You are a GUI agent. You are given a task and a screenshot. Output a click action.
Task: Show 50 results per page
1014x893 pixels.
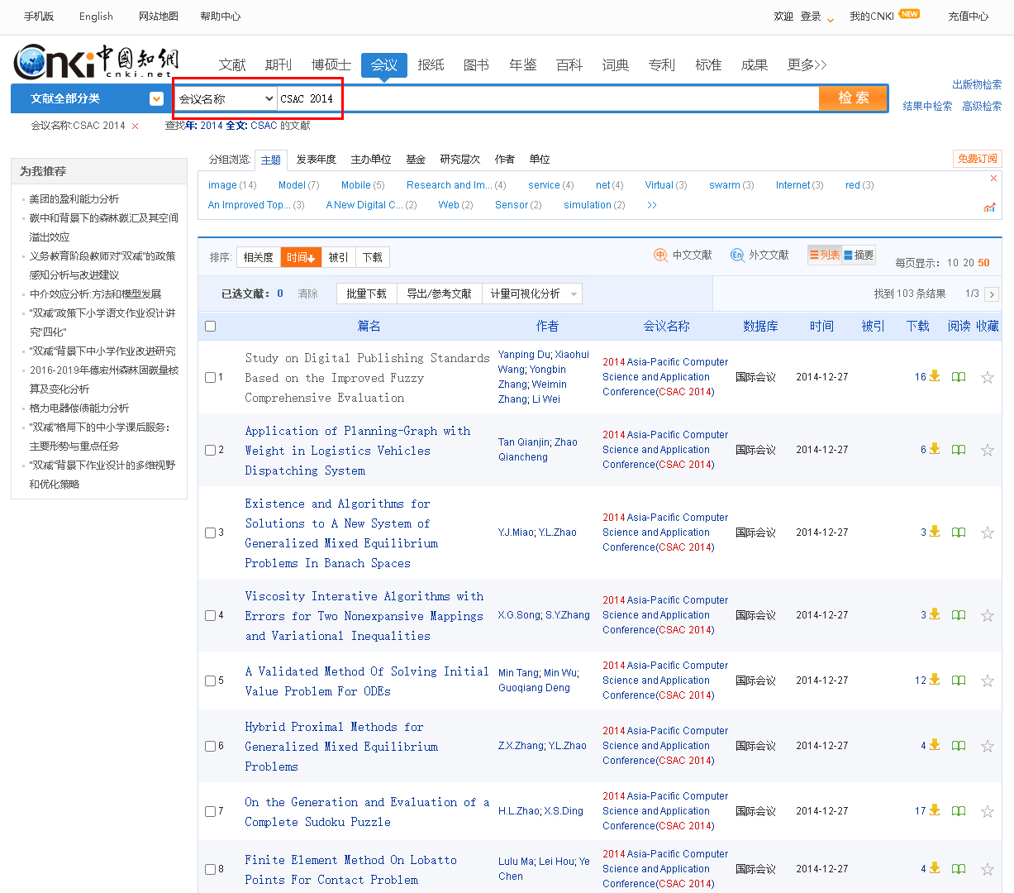pos(983,263)
